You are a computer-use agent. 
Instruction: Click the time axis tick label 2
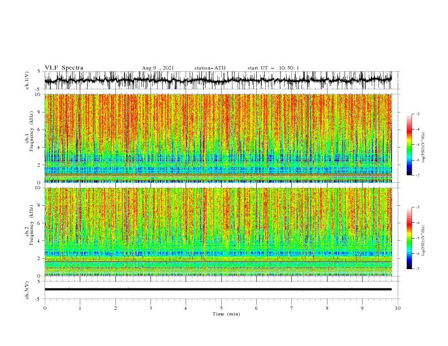pyautogui.click(x=115, y=308)
